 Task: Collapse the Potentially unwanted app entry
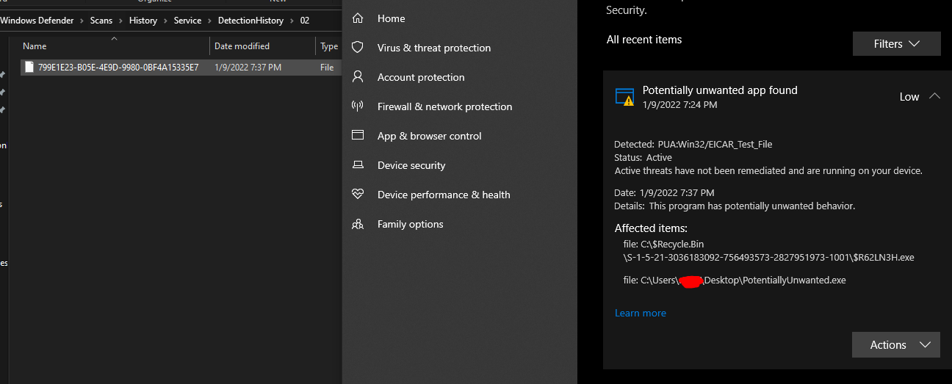[934, 96]
